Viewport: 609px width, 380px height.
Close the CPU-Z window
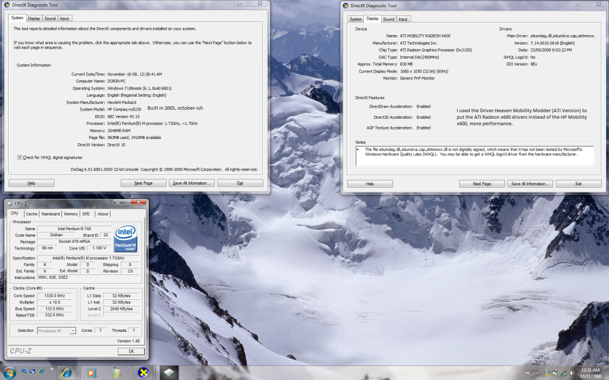click(138, 202)
